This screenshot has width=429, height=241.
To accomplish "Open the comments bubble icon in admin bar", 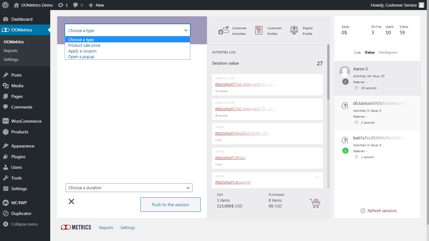I will tap(76, 5).
